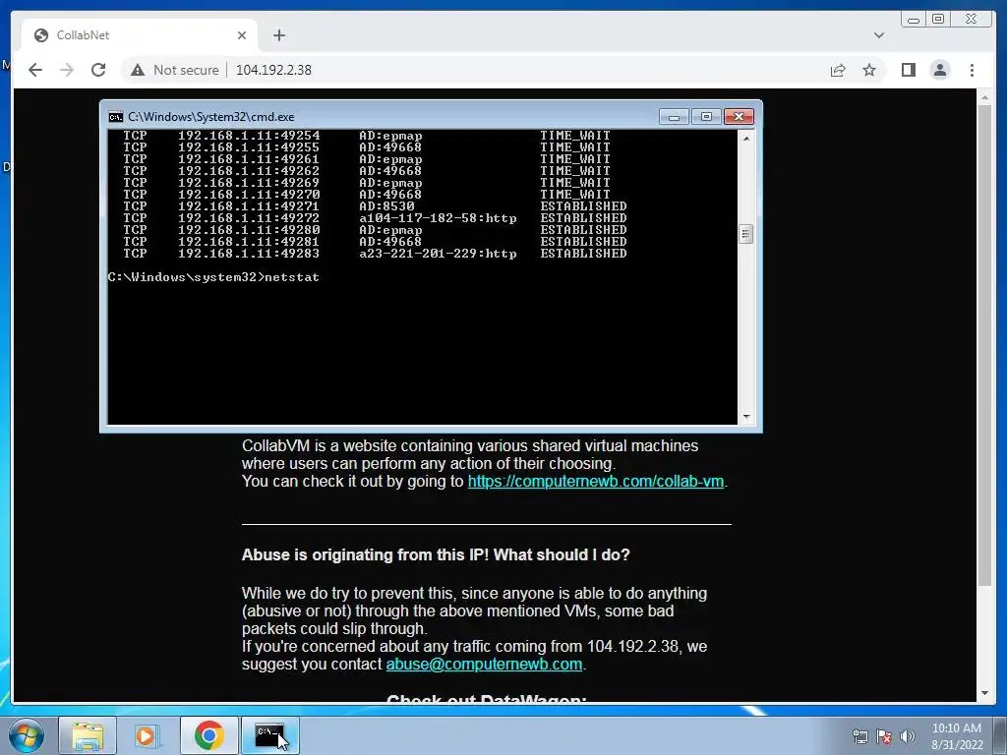1007x755 pixels.
Task: Open the computernewb.com/collab-vm link
Action: pos(595,481)
